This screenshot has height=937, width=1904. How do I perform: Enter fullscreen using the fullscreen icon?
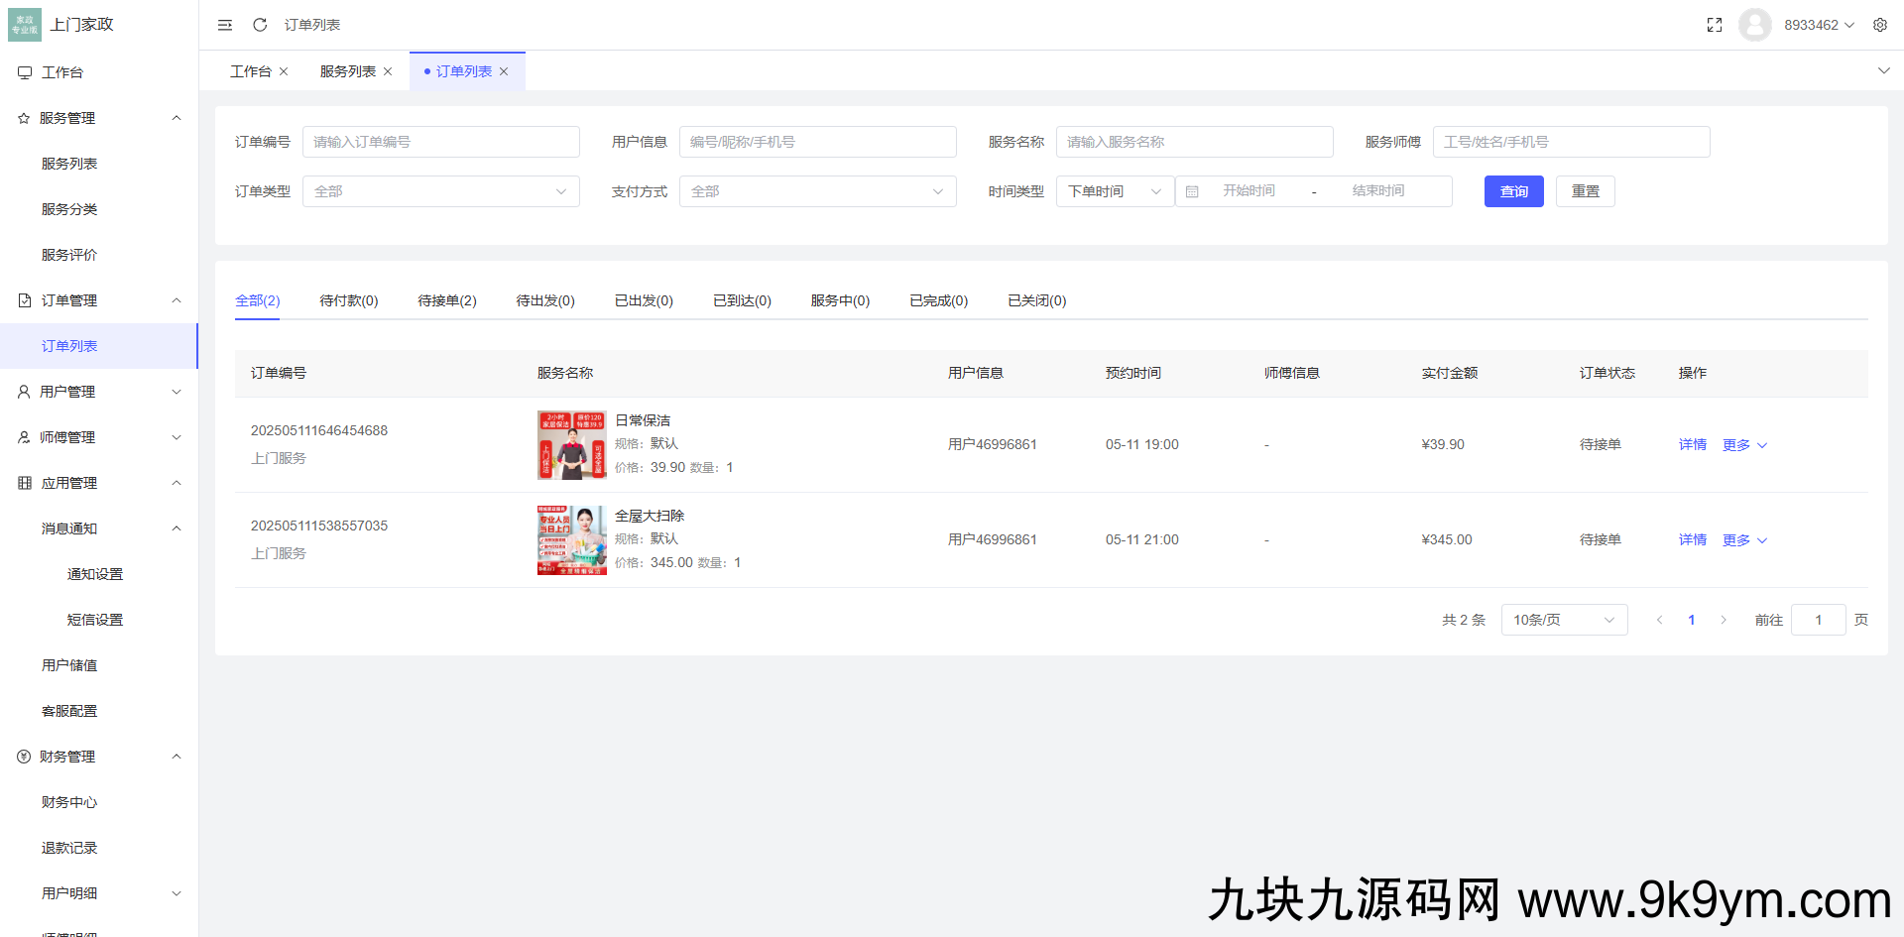click(1715, 25)
